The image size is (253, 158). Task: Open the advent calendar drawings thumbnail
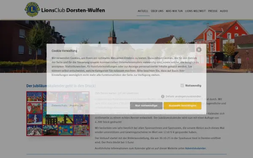tap(58, 114)
